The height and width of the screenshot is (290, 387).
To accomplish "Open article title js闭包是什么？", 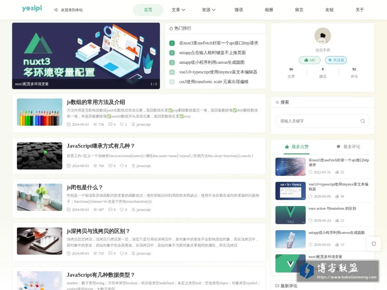I will point(85,188).
